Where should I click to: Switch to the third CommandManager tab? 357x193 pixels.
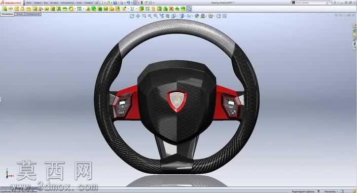[x=33, y=14]
